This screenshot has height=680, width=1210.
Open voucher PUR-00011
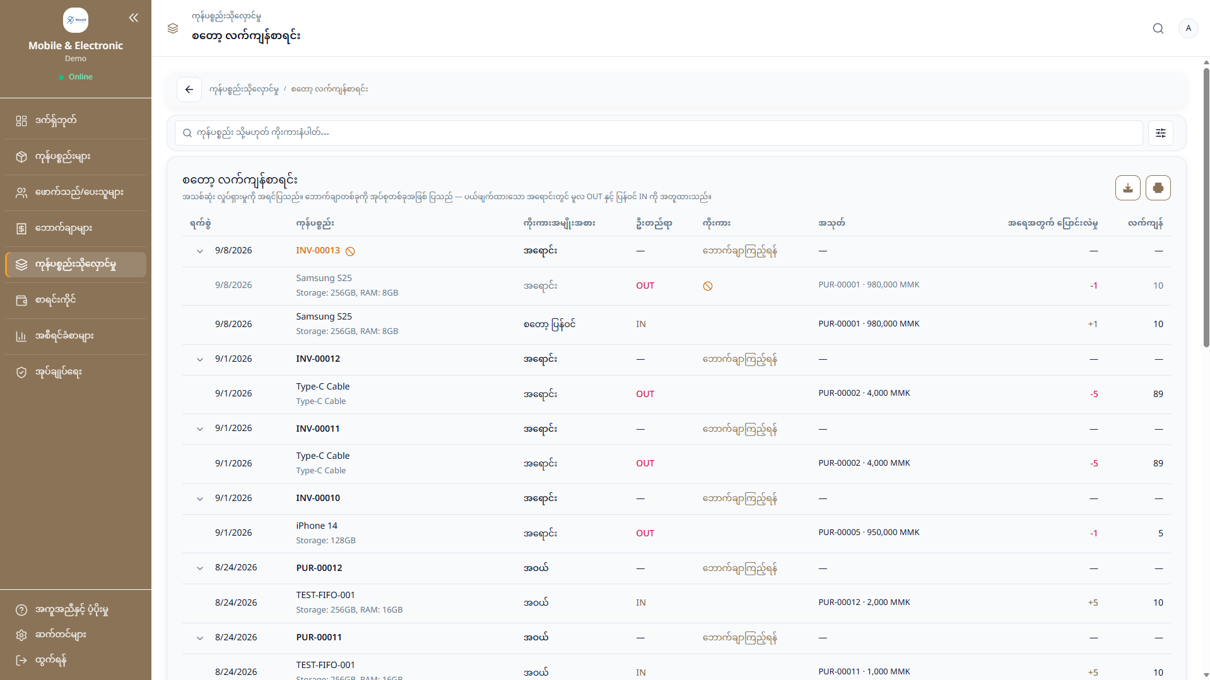[x=319, y=637]
